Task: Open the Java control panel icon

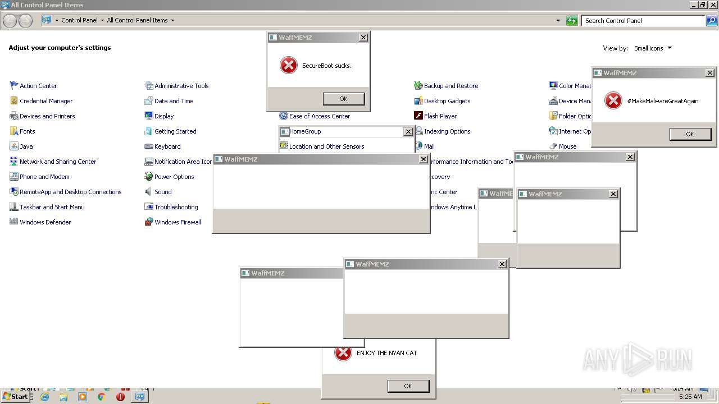Action: pyautogui.click(x=14, y=146)
